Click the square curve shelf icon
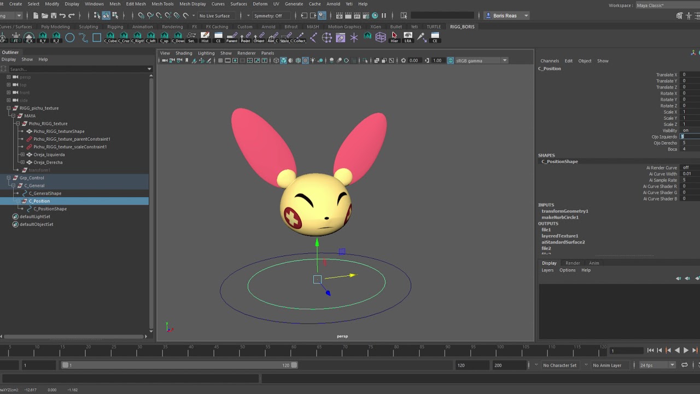Viewport: 700px width, 394px height. click(x=97, y=37)
